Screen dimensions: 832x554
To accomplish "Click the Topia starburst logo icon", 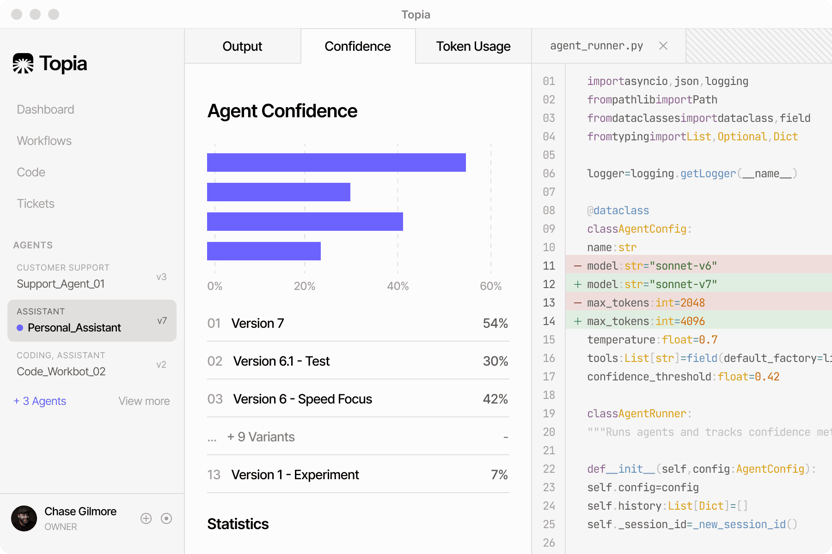I will coord(23,64).
